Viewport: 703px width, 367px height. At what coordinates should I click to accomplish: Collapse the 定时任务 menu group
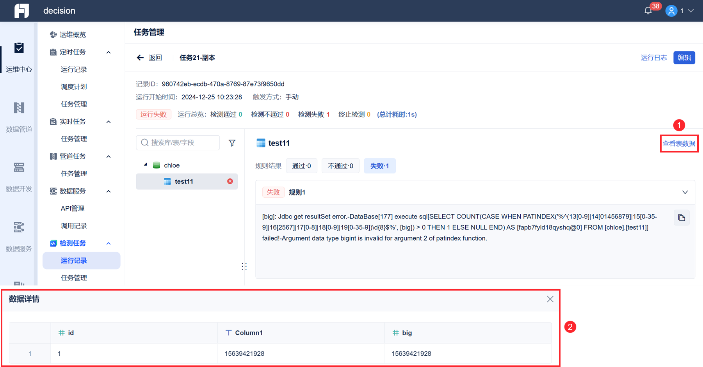click(x=109, y=52)
